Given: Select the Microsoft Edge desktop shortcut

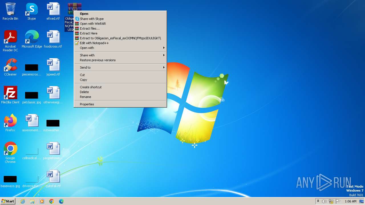Looking at the screenshot, I should (x=32, y=39).
